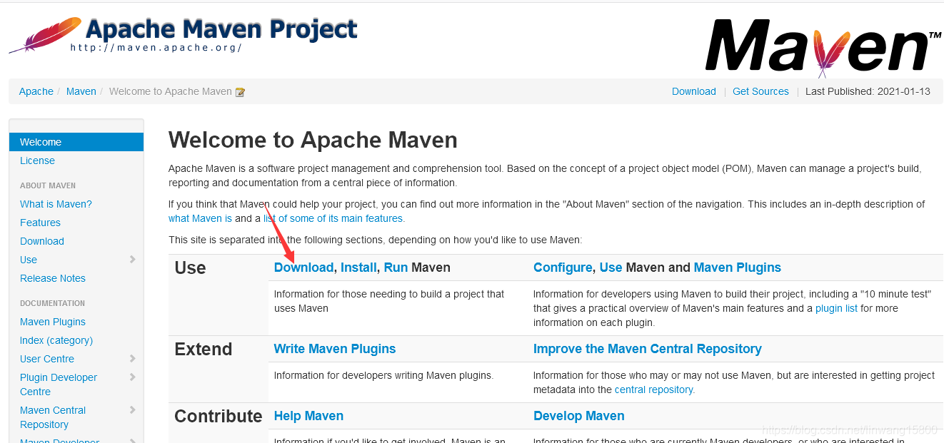
Task: Expand Maven Central Repository submenu arrow
Action: [x=133, y=410]
